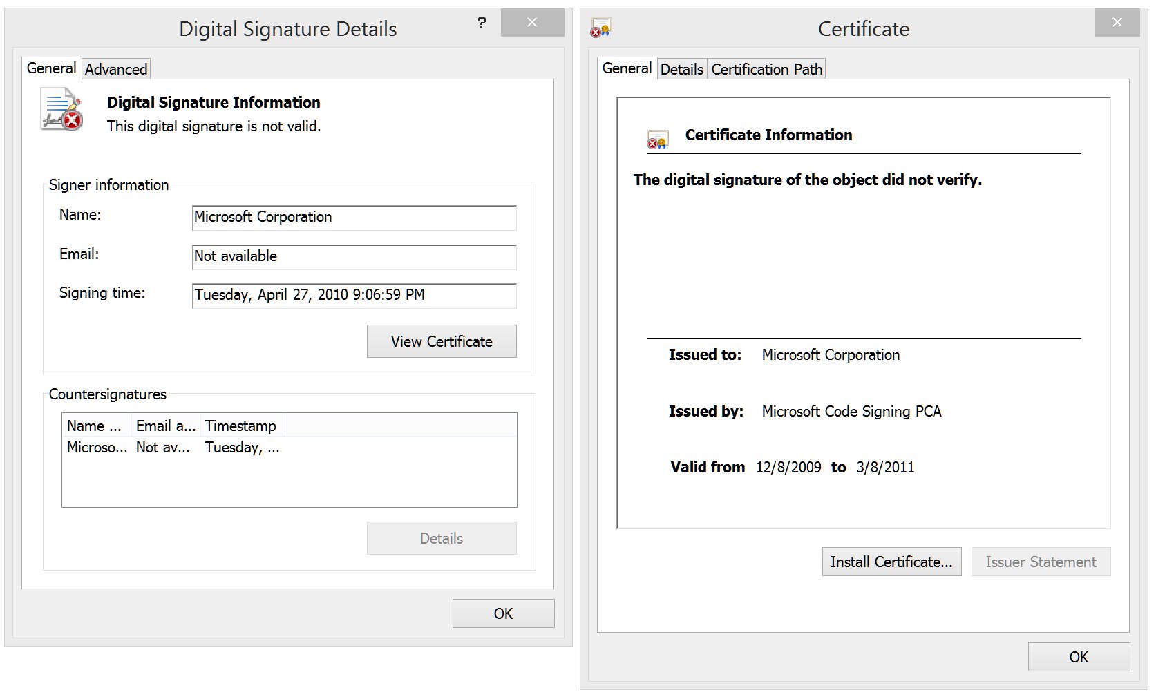This screenshot has width=1156, height=697.
Task: Click the Email a... column header in Countersignatures
Action: click(x=166, y=426)
